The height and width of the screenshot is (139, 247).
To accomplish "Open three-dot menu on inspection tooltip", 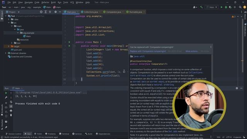I will pyautogui.click(x=211, y=47).
